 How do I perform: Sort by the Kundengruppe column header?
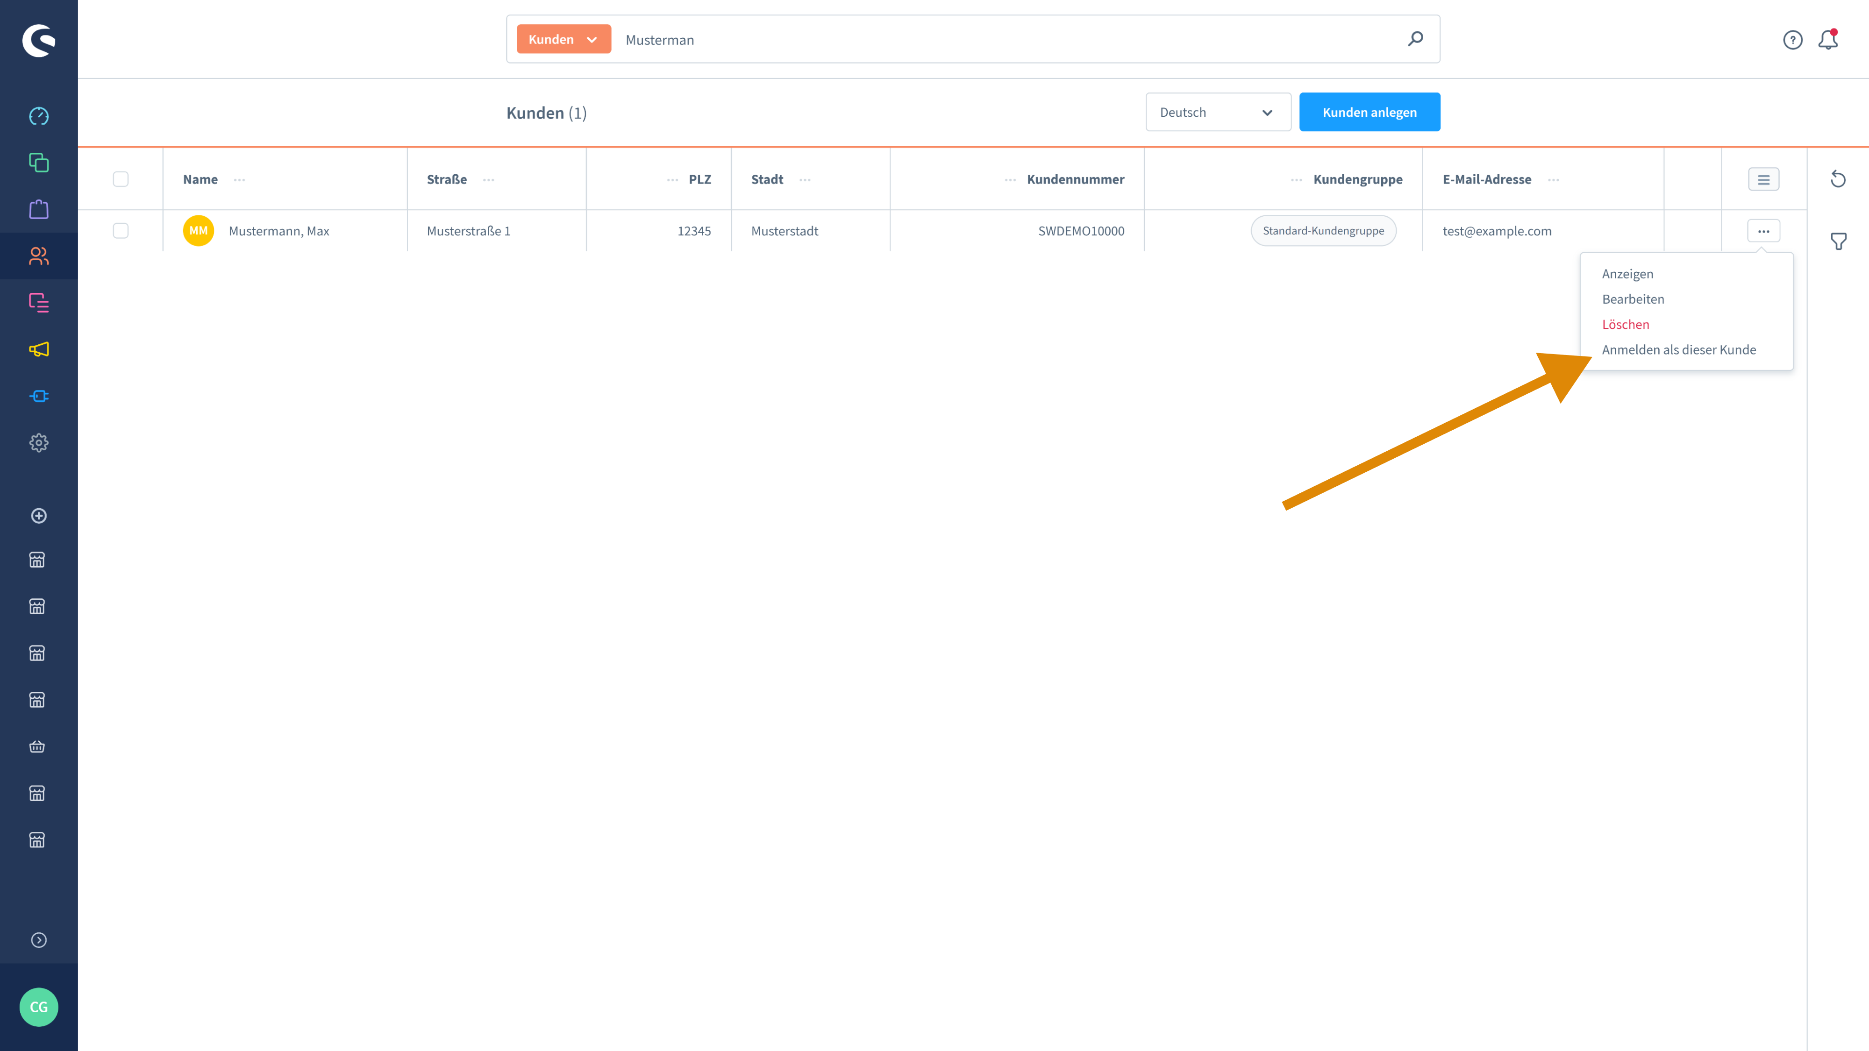[x=1357, y=179]
